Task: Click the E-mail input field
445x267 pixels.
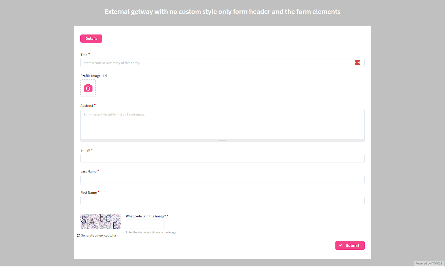Action: [x=222, y=159]
